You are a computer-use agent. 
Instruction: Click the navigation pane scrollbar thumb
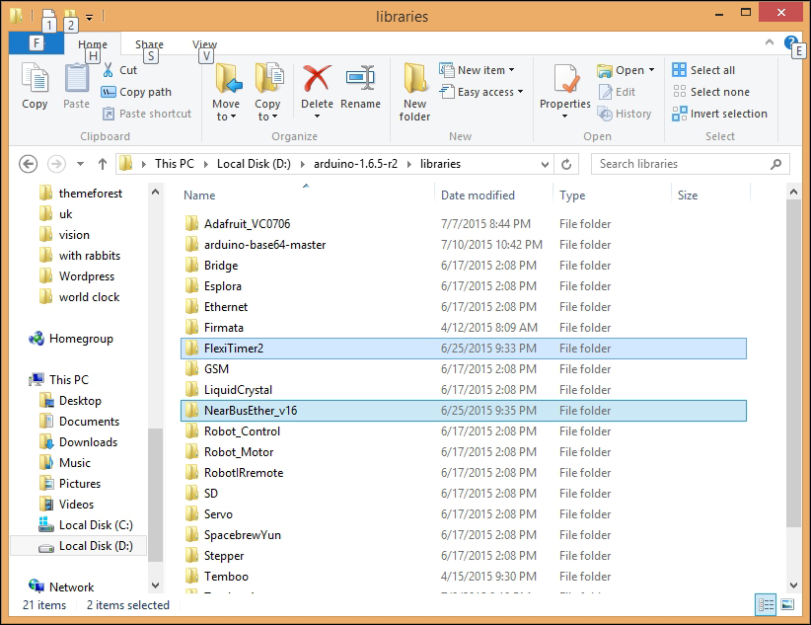click(x=155, y=496)
